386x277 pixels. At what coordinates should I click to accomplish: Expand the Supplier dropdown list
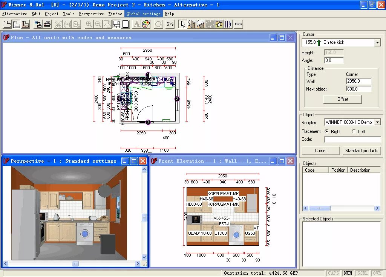pos(377,122)
